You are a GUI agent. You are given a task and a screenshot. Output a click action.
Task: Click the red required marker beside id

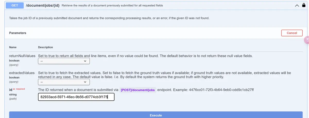[20, 89]
